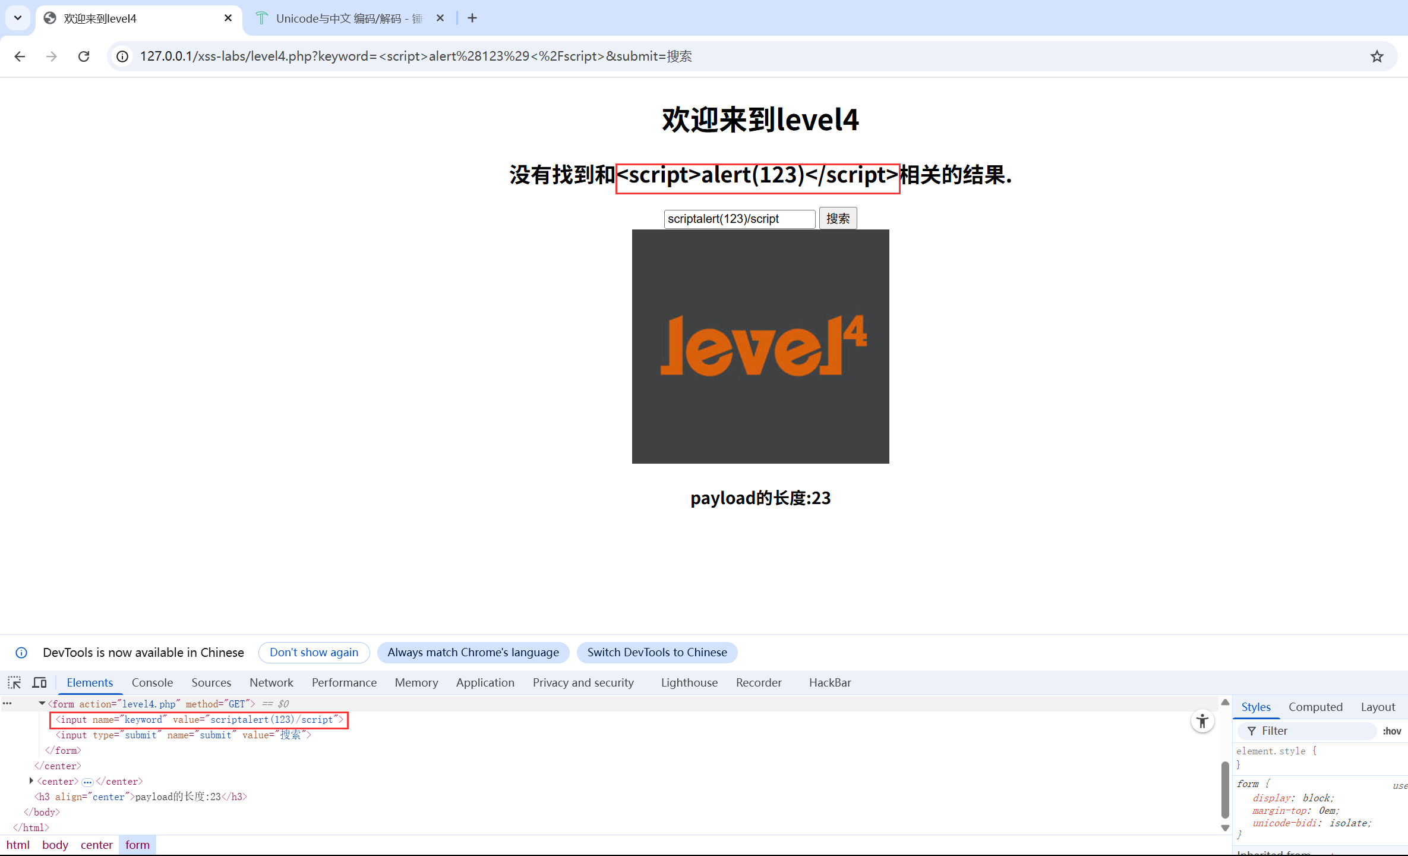This screenshot has height=856, width=1408.
Task: Click body in the DOM breadcrumb
Action: tap(55, 845)
